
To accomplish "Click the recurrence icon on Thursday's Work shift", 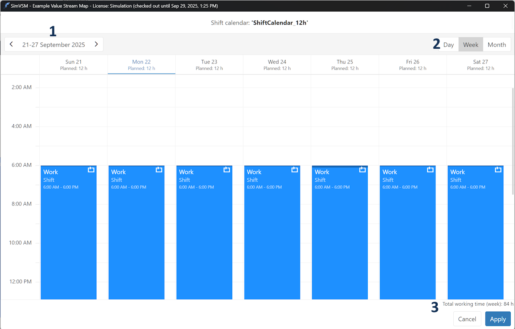I will click(x=362, y=170).
